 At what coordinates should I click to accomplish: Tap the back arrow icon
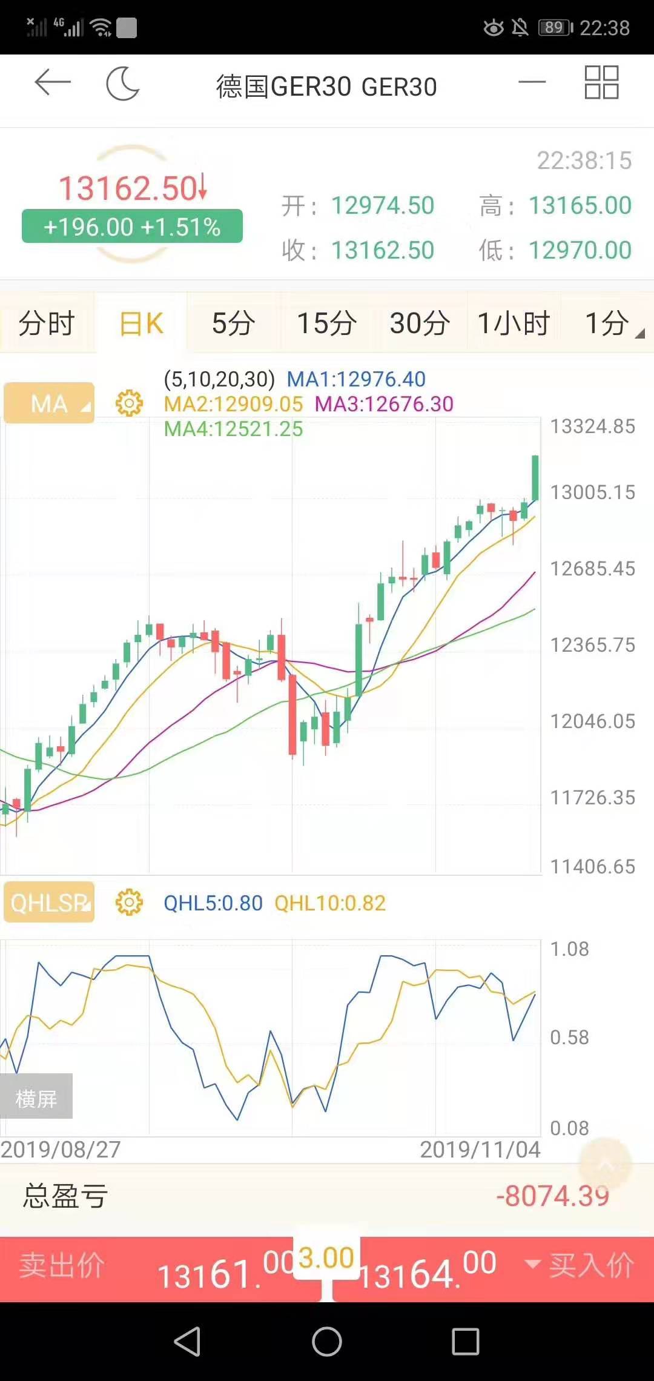(53, 83)
